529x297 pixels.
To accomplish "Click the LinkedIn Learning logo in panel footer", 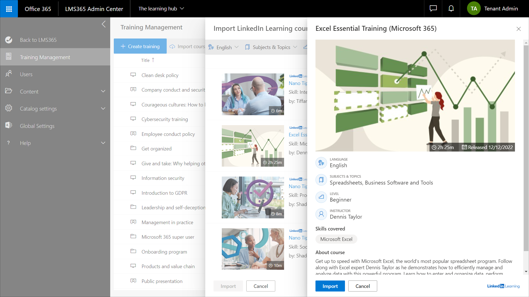I will click(503, 286).
